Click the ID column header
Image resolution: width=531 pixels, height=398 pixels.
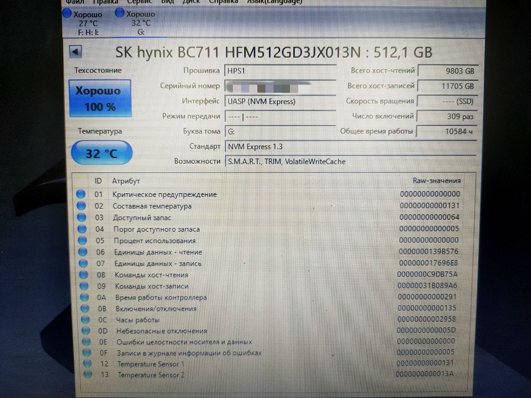click(x=98, y=181)
